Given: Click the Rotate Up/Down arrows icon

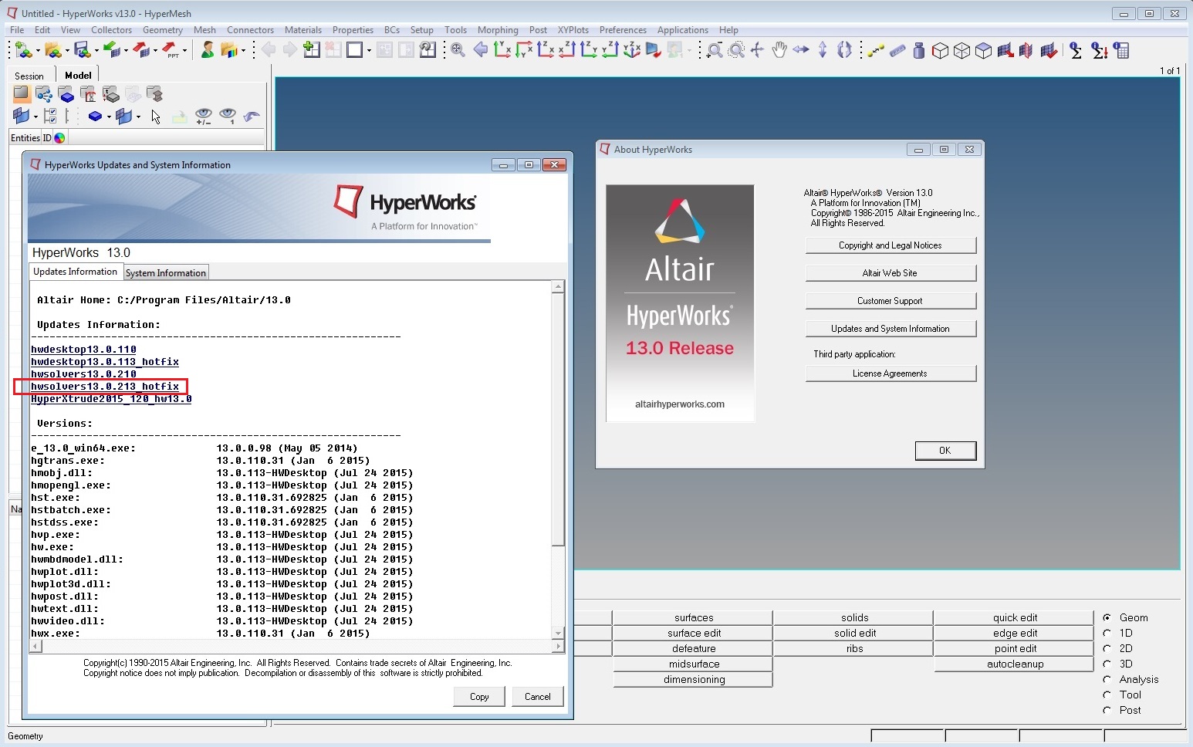Looking at the screenshot, I should (823, 50).
